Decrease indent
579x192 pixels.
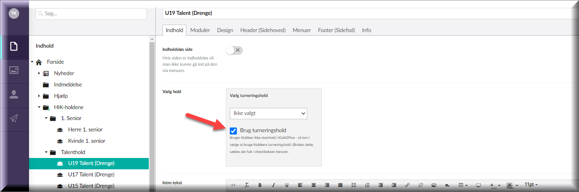tap(381, 185)
